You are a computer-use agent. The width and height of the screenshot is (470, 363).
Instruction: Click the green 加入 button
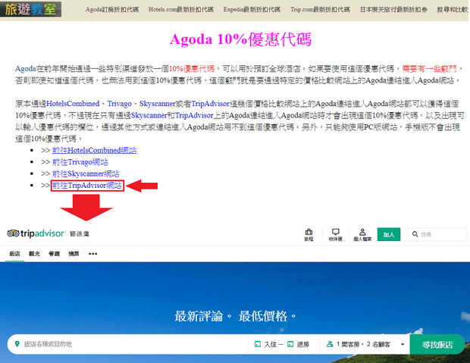coord(389,234)
